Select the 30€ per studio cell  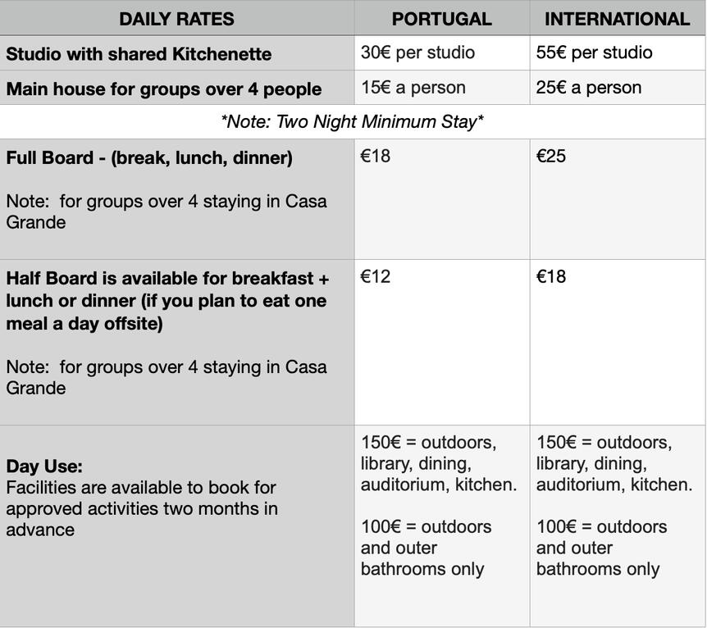(x=417, y=52)
